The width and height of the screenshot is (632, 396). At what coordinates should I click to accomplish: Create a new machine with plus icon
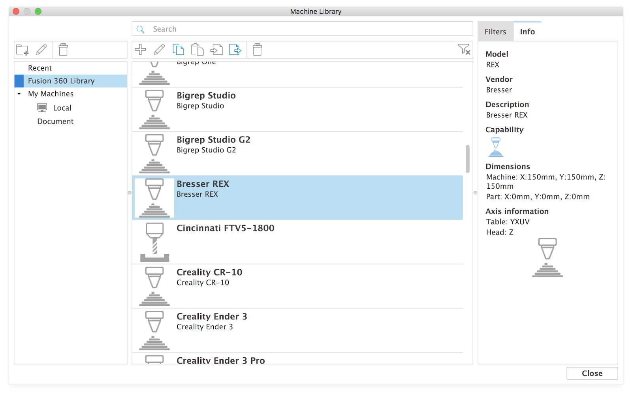140,49
